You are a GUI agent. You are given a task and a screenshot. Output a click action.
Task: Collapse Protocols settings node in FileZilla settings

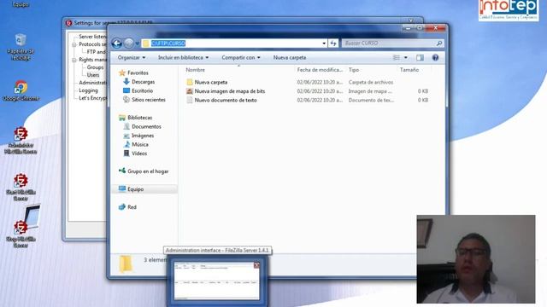click(74, 44)
